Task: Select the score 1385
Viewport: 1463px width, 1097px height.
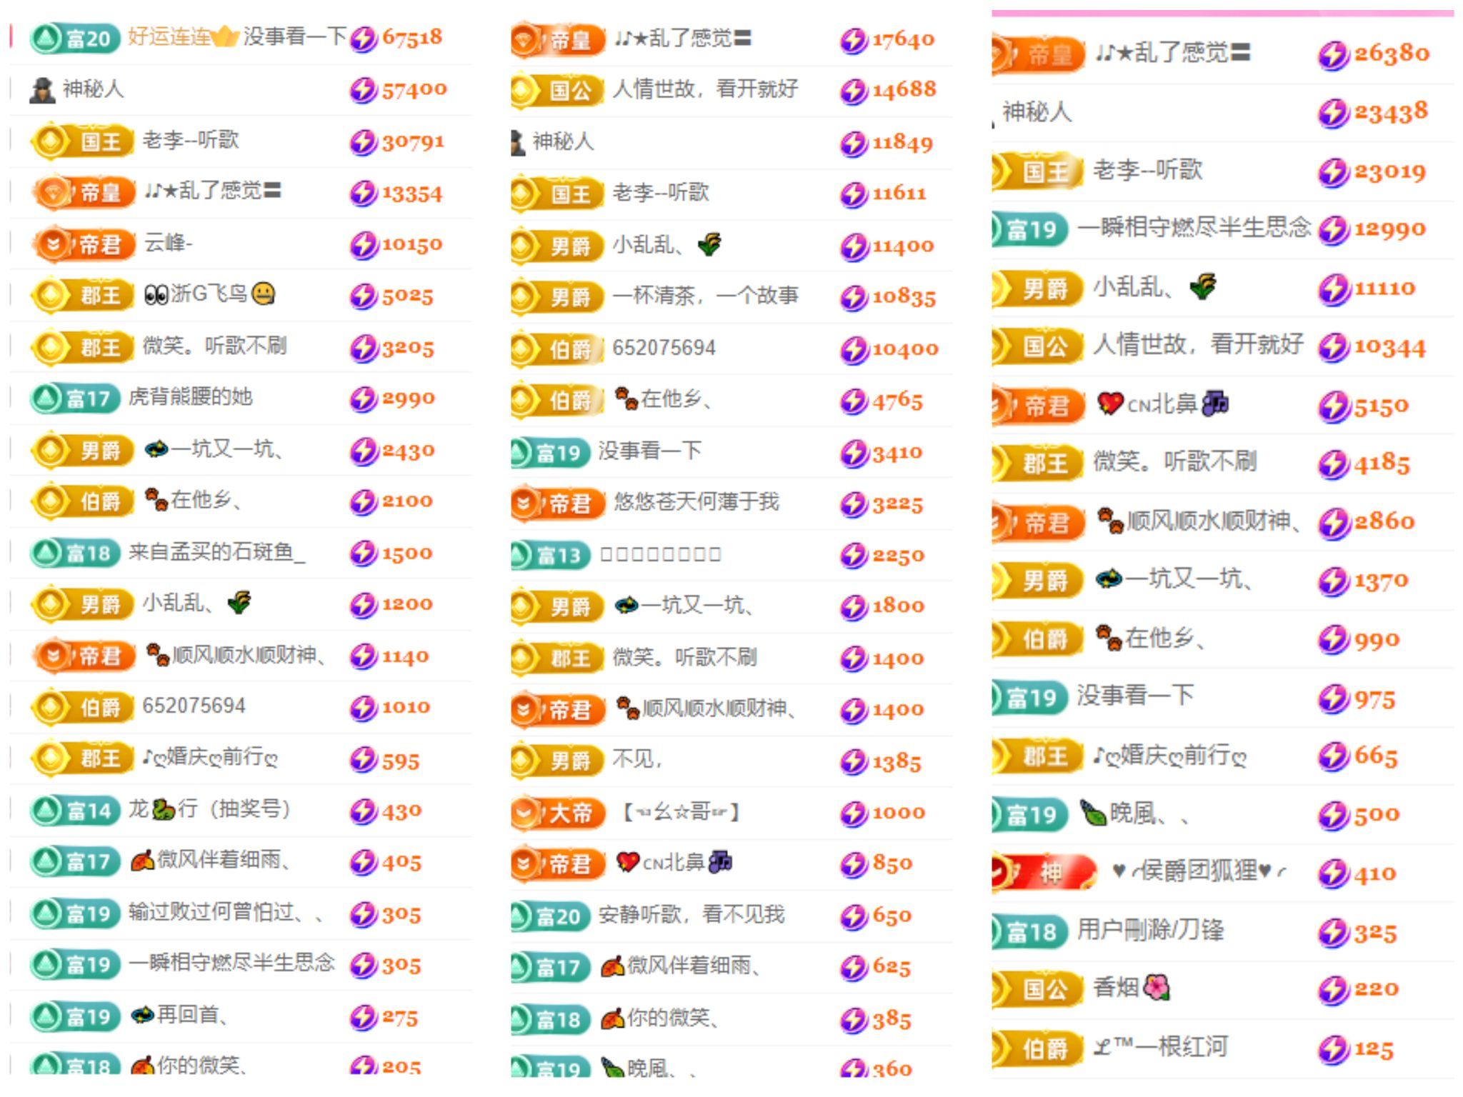Action: (x=897, y=762)
